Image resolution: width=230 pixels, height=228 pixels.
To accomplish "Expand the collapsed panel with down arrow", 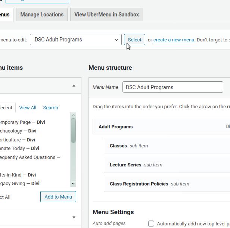I will (x=74, y=218).
